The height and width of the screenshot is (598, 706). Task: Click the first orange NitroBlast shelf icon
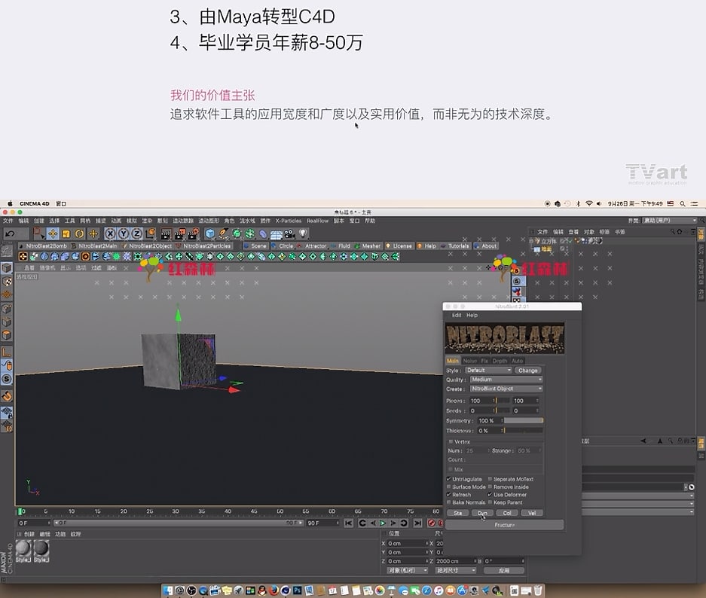click(23, 257)
